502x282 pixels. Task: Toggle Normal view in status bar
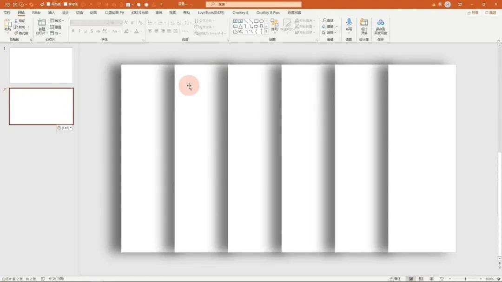[411, 279]
